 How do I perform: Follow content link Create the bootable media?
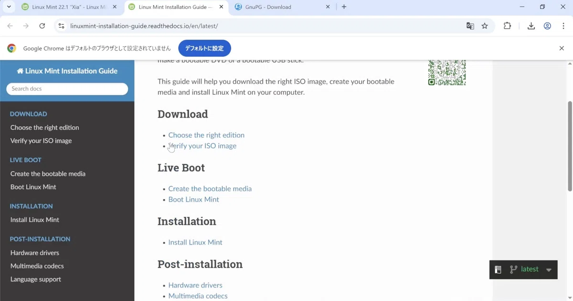click(210, 189)
